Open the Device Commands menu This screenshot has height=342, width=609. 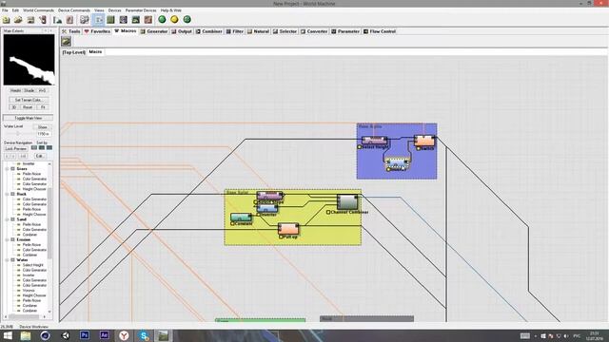pos(74,10)
